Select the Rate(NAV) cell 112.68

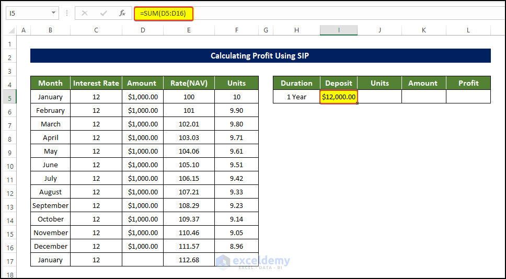[x=189, y=260]
